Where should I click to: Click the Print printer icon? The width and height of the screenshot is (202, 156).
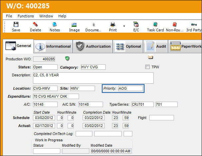tap(113, 24)
